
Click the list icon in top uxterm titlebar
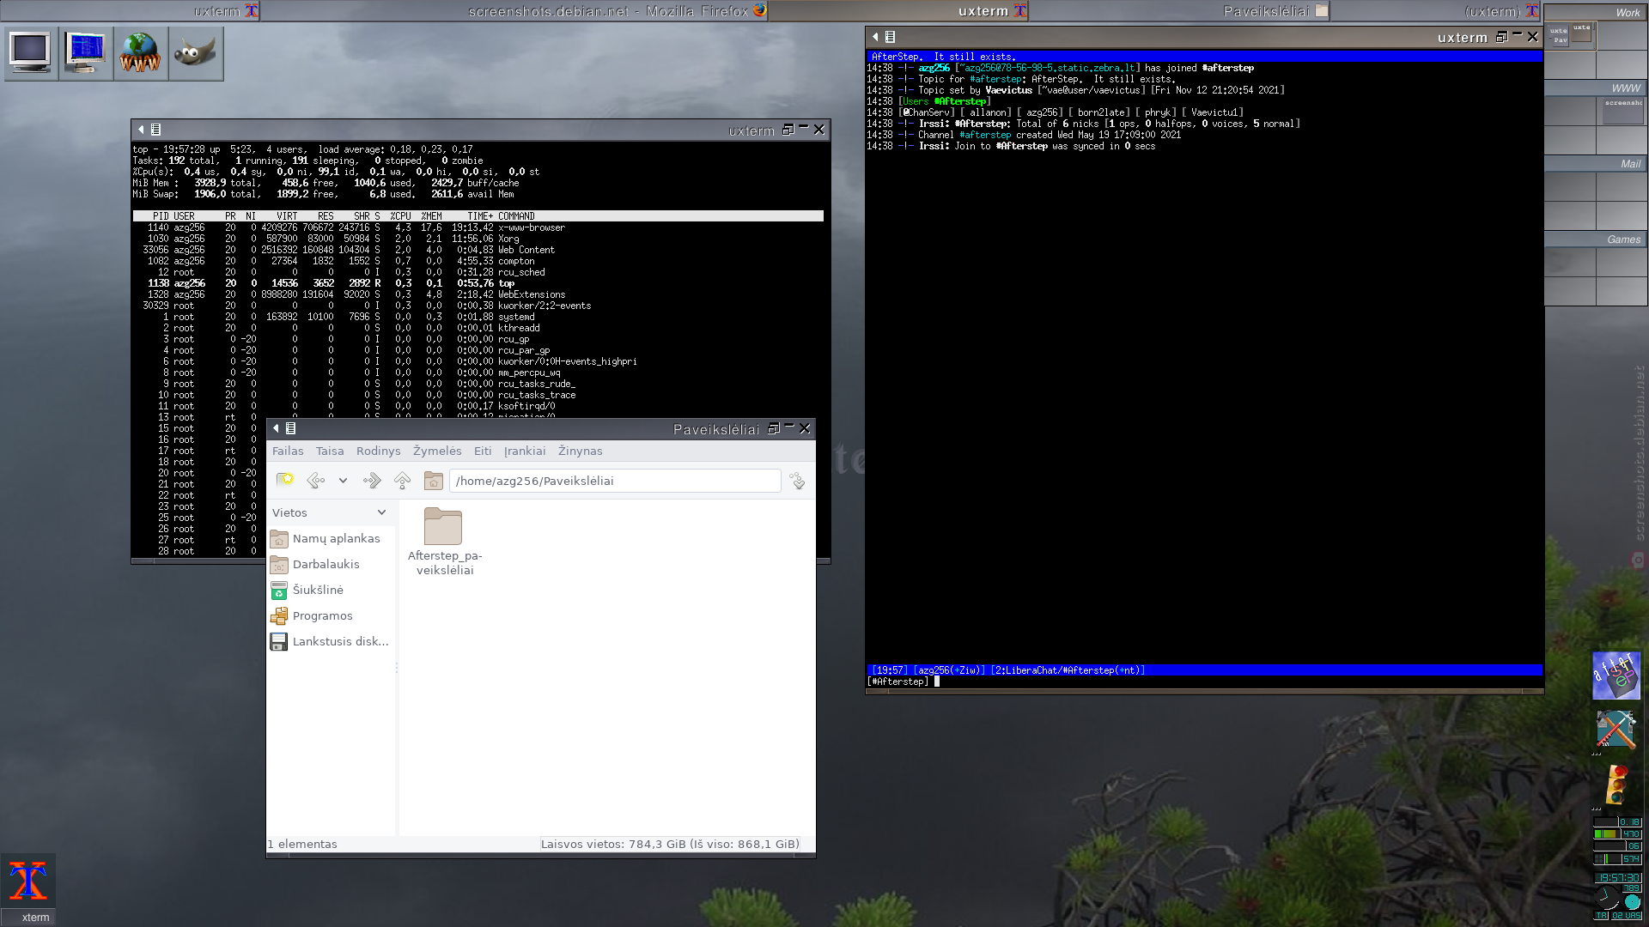tap(155, 130)
